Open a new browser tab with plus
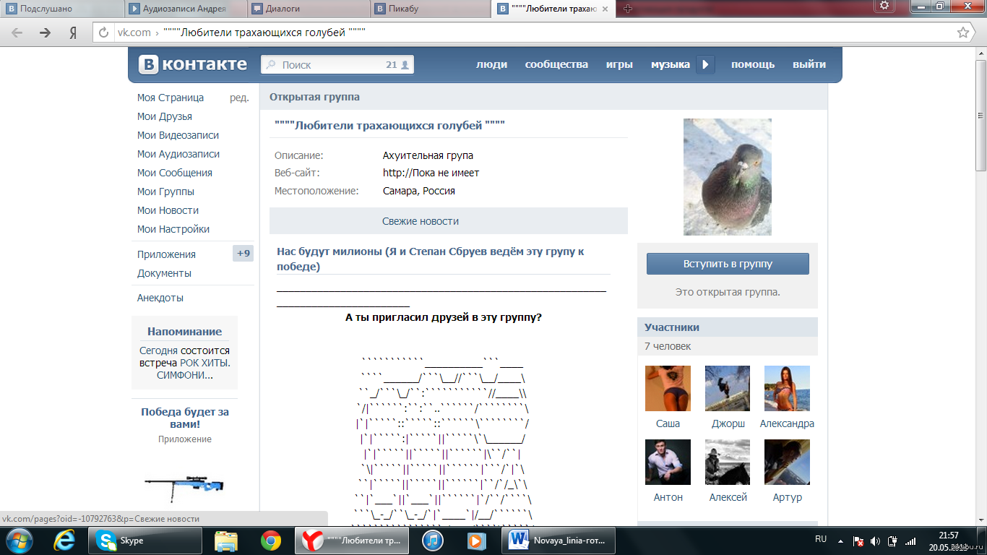This screenshot has height=555, width=987. coord(628,9)
